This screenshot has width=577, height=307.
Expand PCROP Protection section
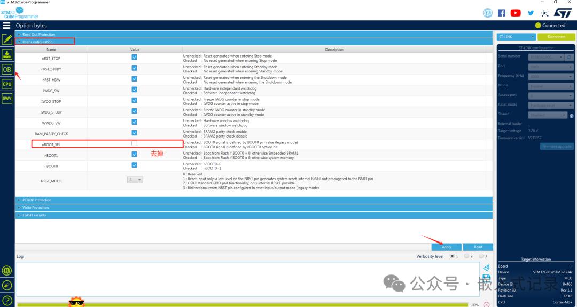tap(254, 200)
